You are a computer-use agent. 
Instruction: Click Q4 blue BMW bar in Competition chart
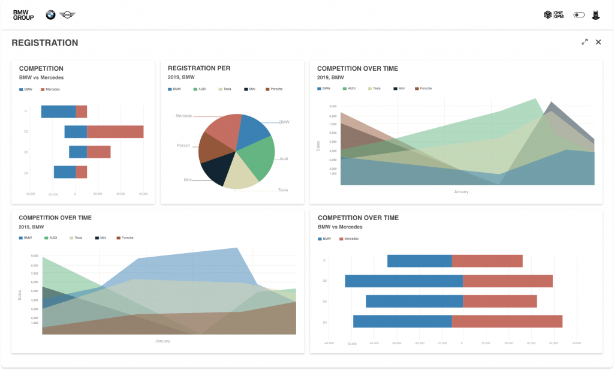[x=65, y=172]
